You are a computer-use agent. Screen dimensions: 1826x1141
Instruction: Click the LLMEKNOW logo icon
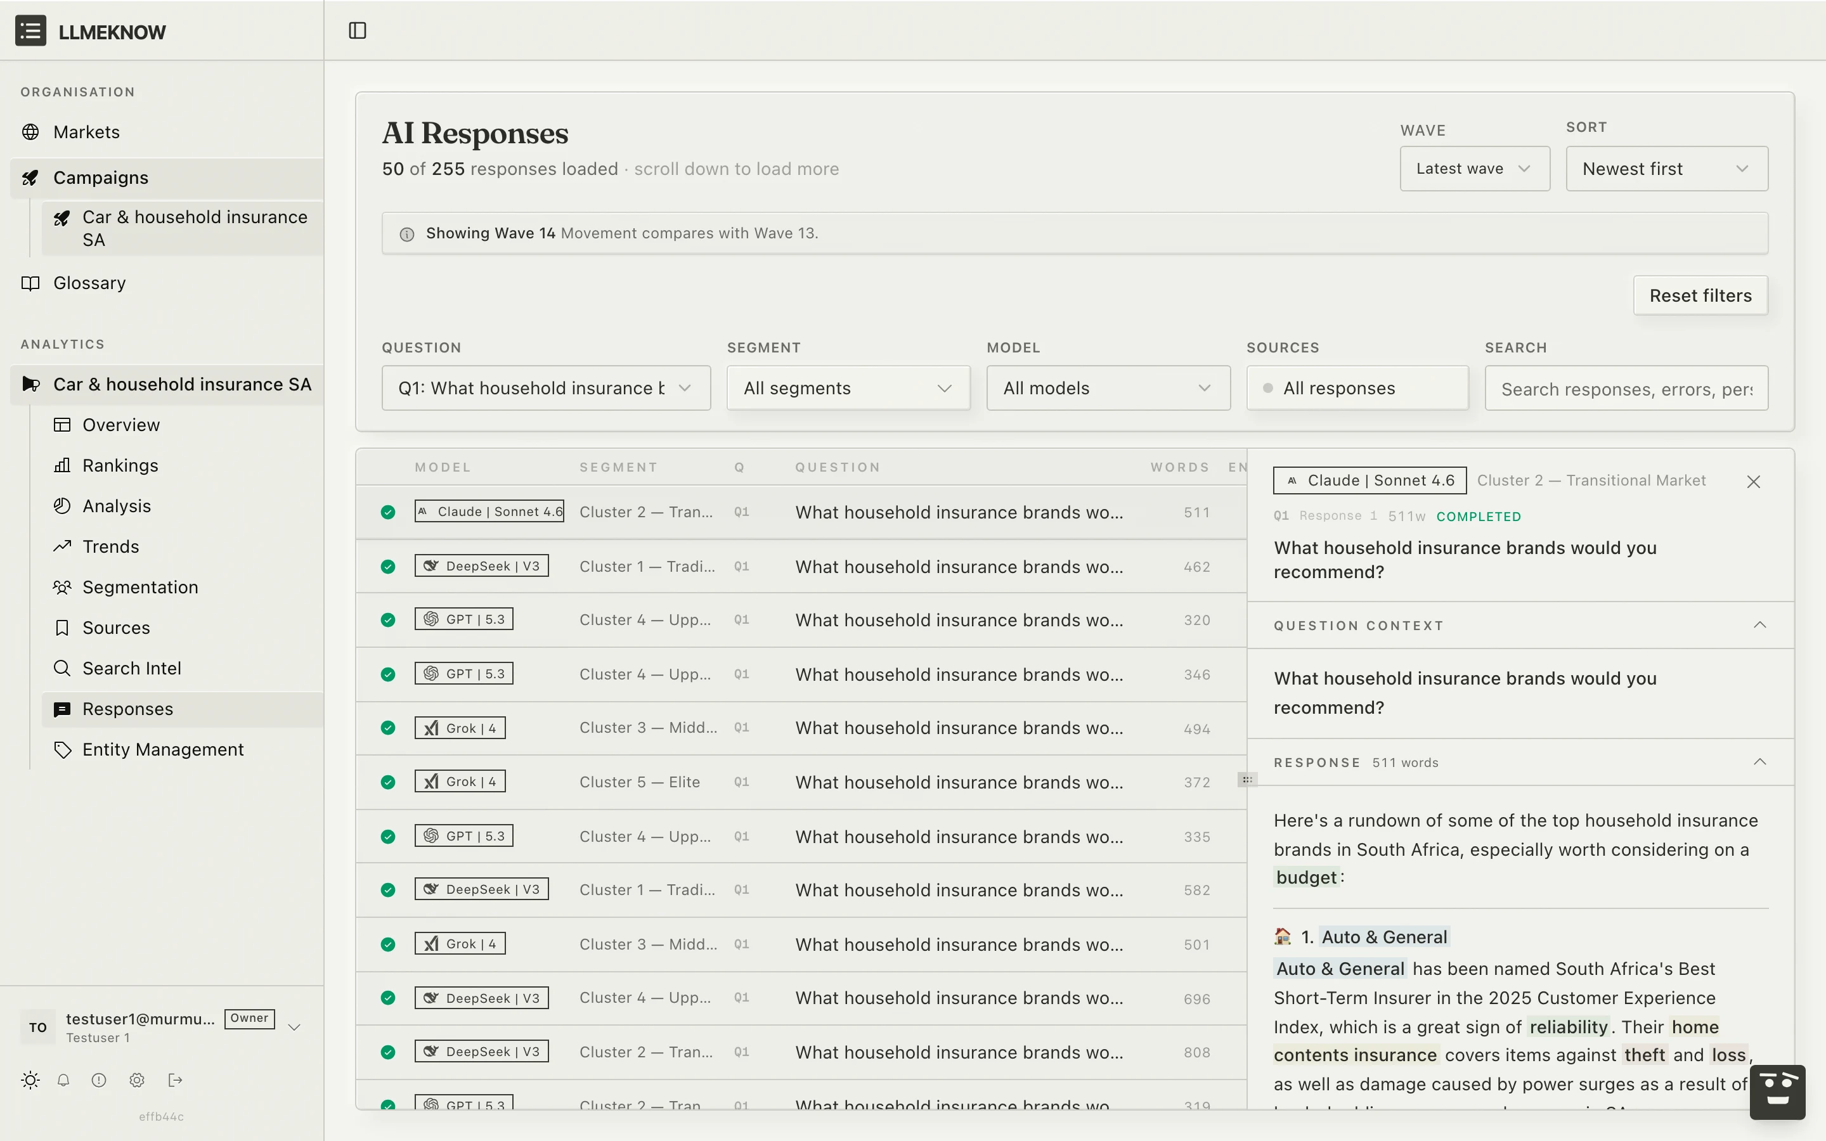coord(30,31)
